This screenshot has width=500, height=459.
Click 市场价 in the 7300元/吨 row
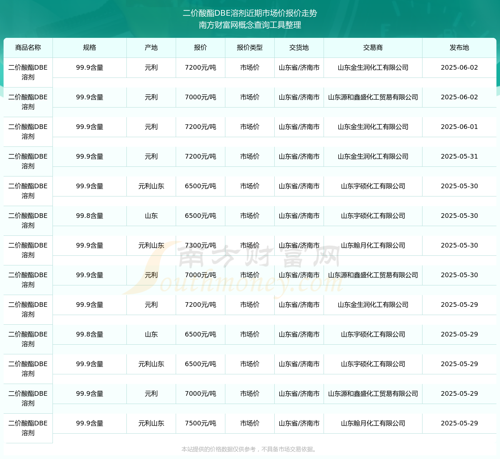click(250, 245)
